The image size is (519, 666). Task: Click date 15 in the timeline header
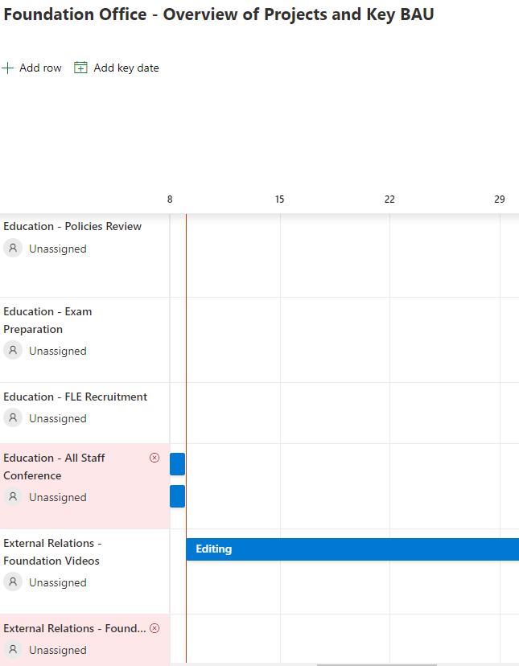coord(279,199)
